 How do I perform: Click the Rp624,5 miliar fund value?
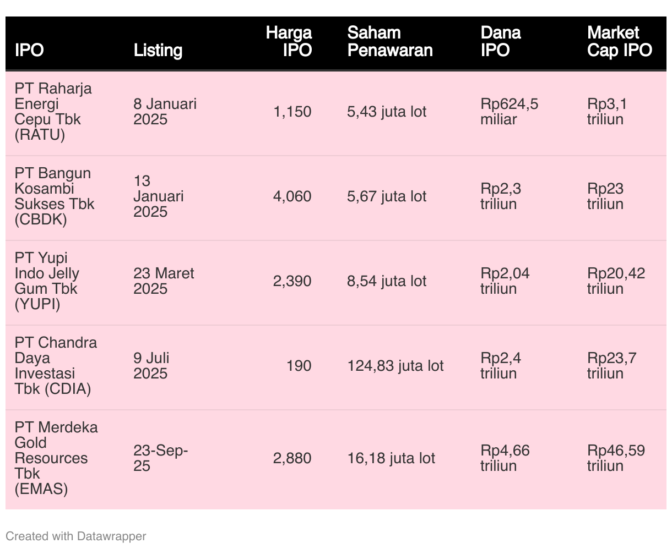click(510, 112)
